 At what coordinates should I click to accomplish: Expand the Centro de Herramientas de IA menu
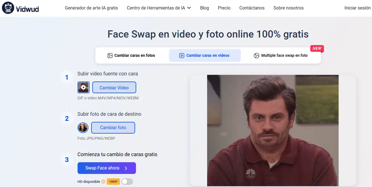[156, 8]
